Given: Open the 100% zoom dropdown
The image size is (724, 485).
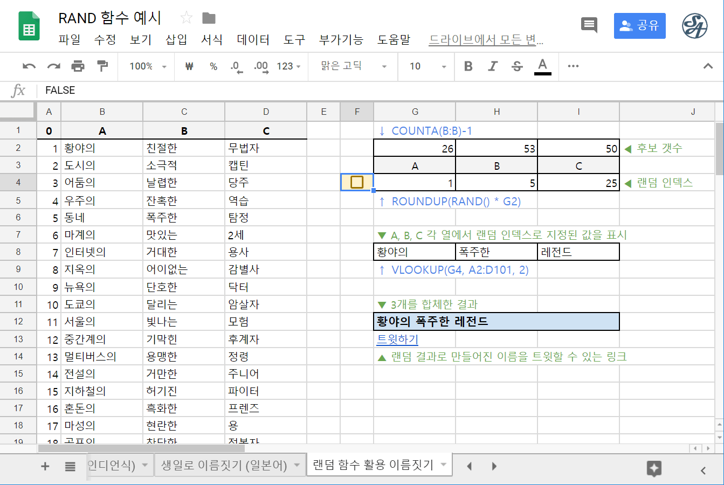Looking at the screenshot, I should click(148, 66).
